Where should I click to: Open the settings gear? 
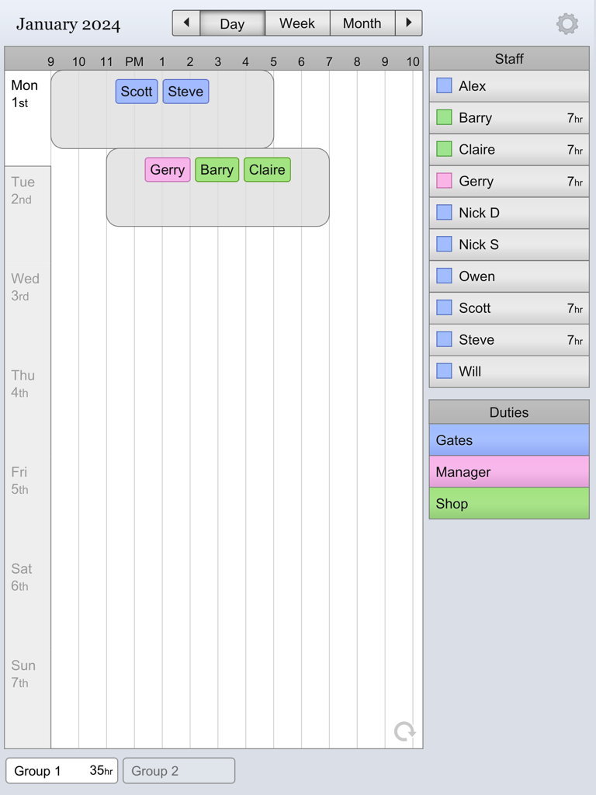[x=567, y=24]
